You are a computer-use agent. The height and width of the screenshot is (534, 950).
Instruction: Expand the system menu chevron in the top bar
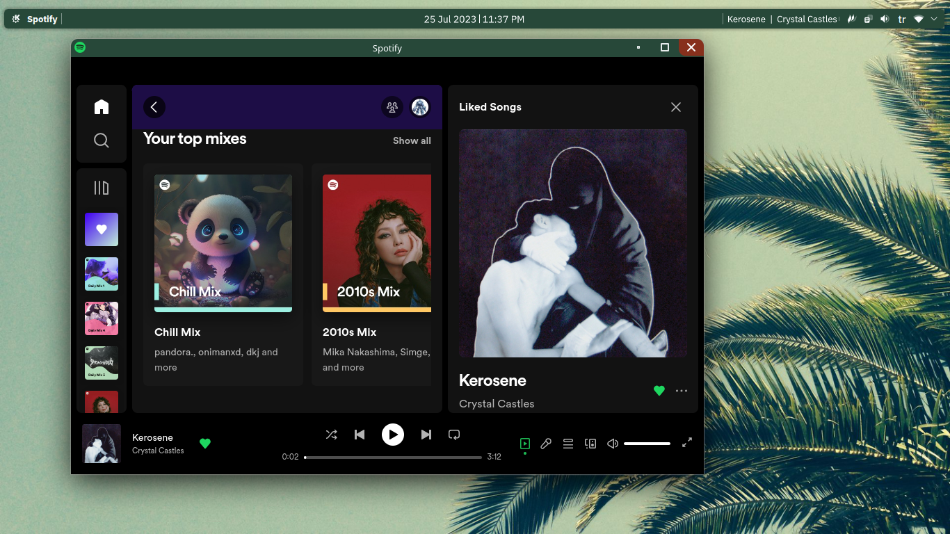coord(934,19)
